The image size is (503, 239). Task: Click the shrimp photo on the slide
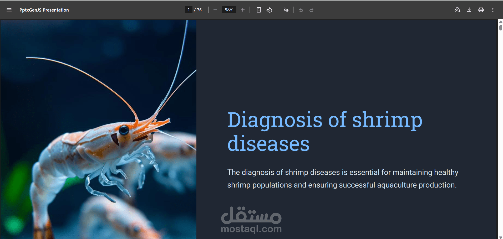pyautogui.click(x=98, y=129)
